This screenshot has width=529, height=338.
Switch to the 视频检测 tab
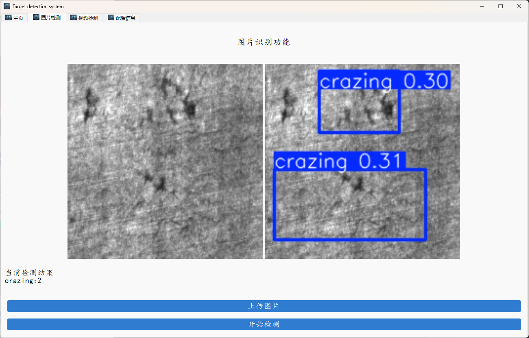[84, 17]
